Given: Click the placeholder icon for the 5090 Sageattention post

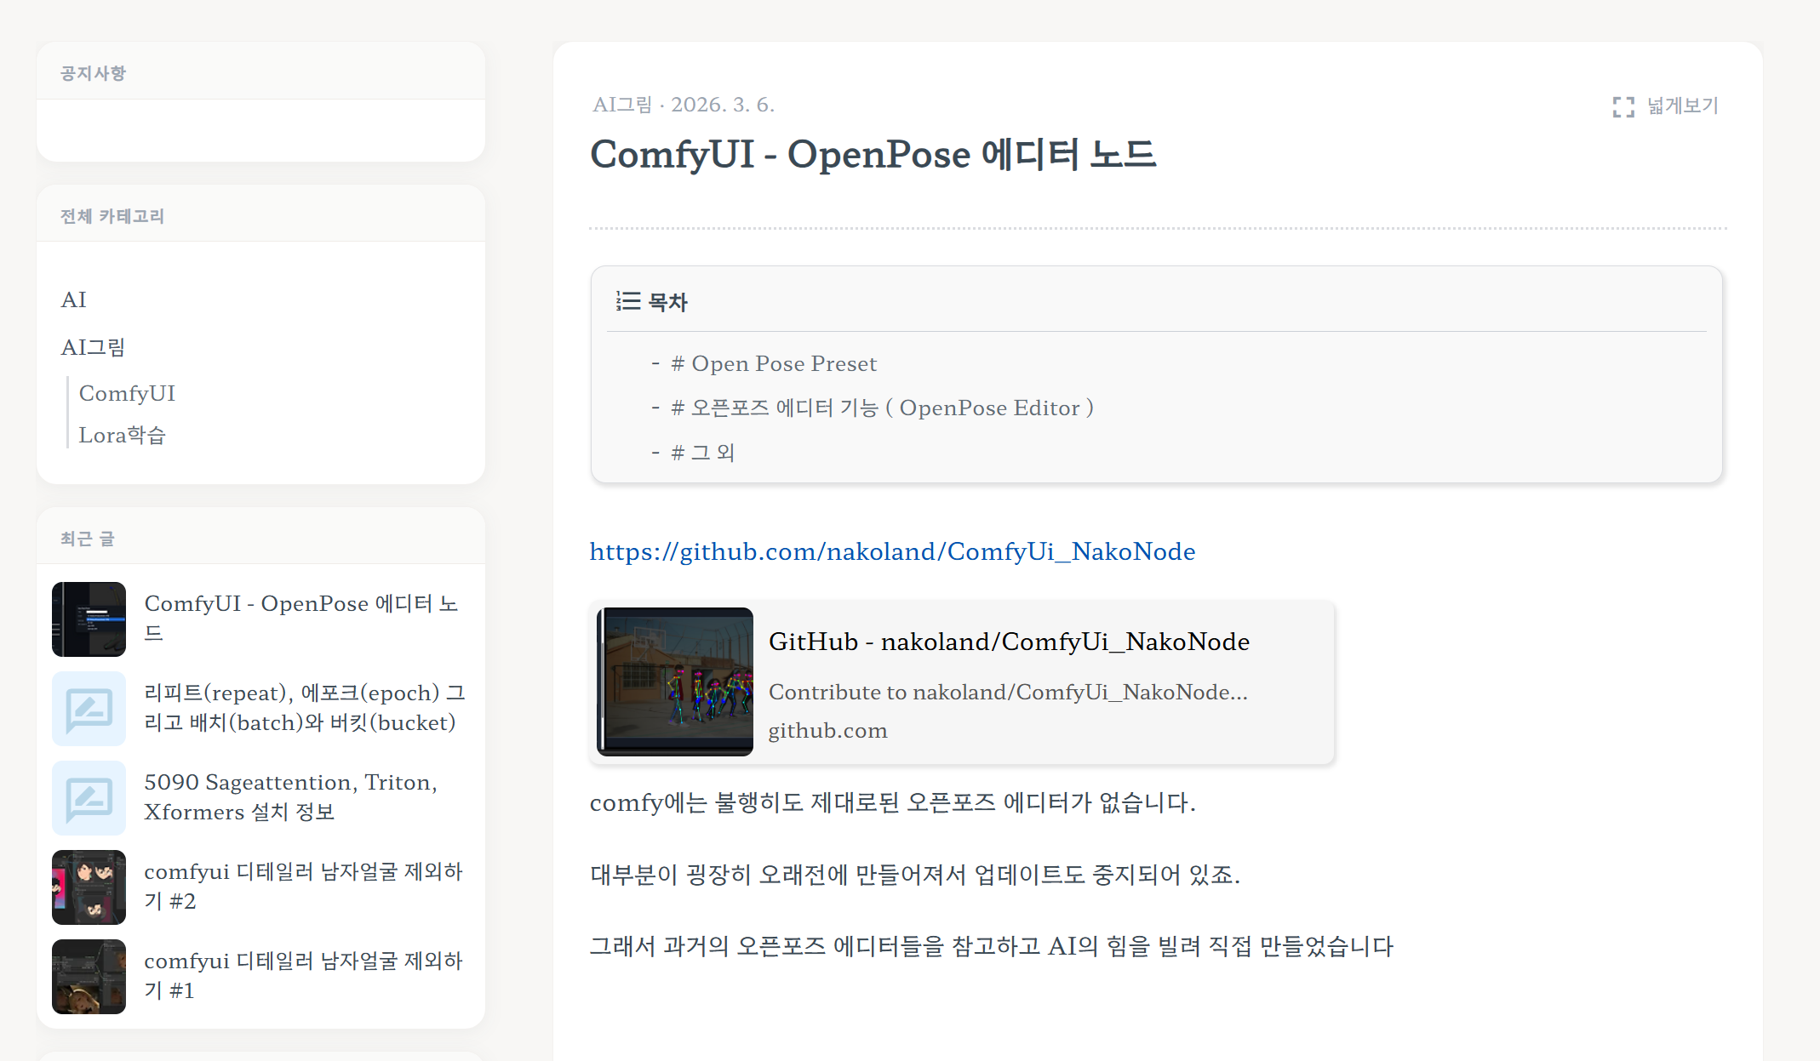Looking at the screenshot, I should coord(89,797).
